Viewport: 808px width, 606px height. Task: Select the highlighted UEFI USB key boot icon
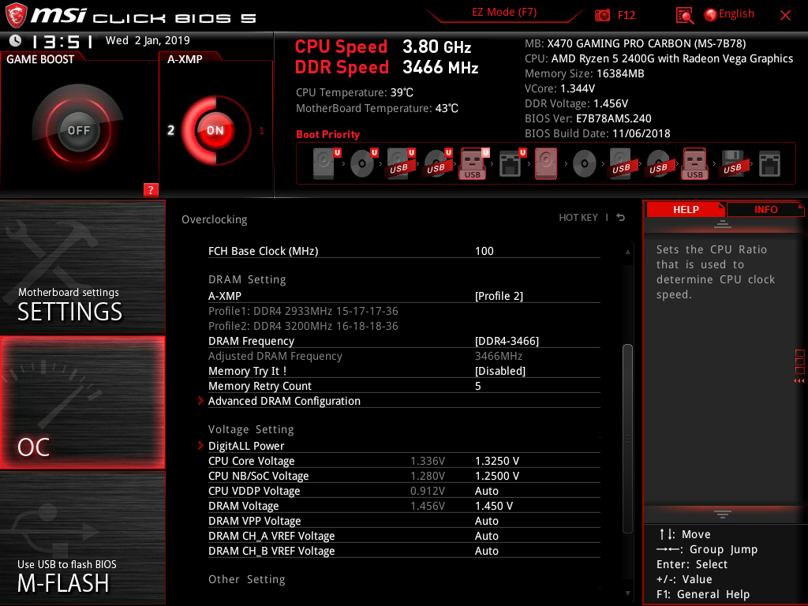click(473, 164)
